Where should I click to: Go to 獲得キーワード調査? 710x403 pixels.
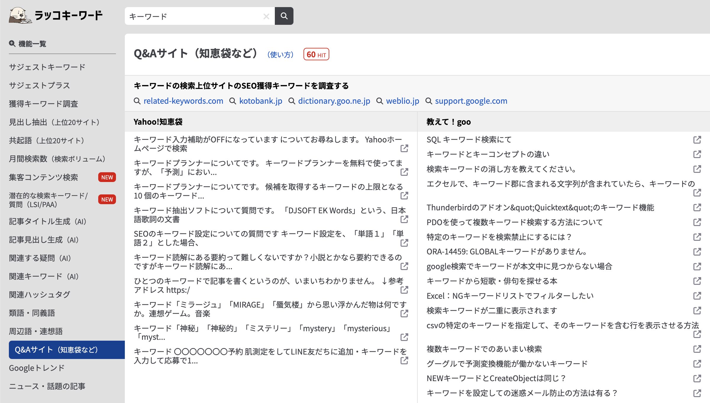click(x=43, y=104)
